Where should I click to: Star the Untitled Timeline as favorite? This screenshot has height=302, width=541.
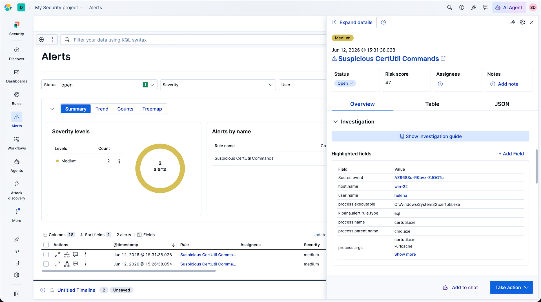click(x=52, y=290)
